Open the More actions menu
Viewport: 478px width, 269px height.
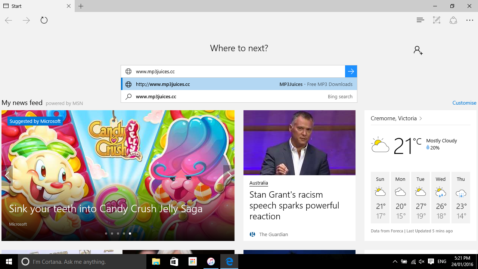pyautogui.click(x=469, y=20)
